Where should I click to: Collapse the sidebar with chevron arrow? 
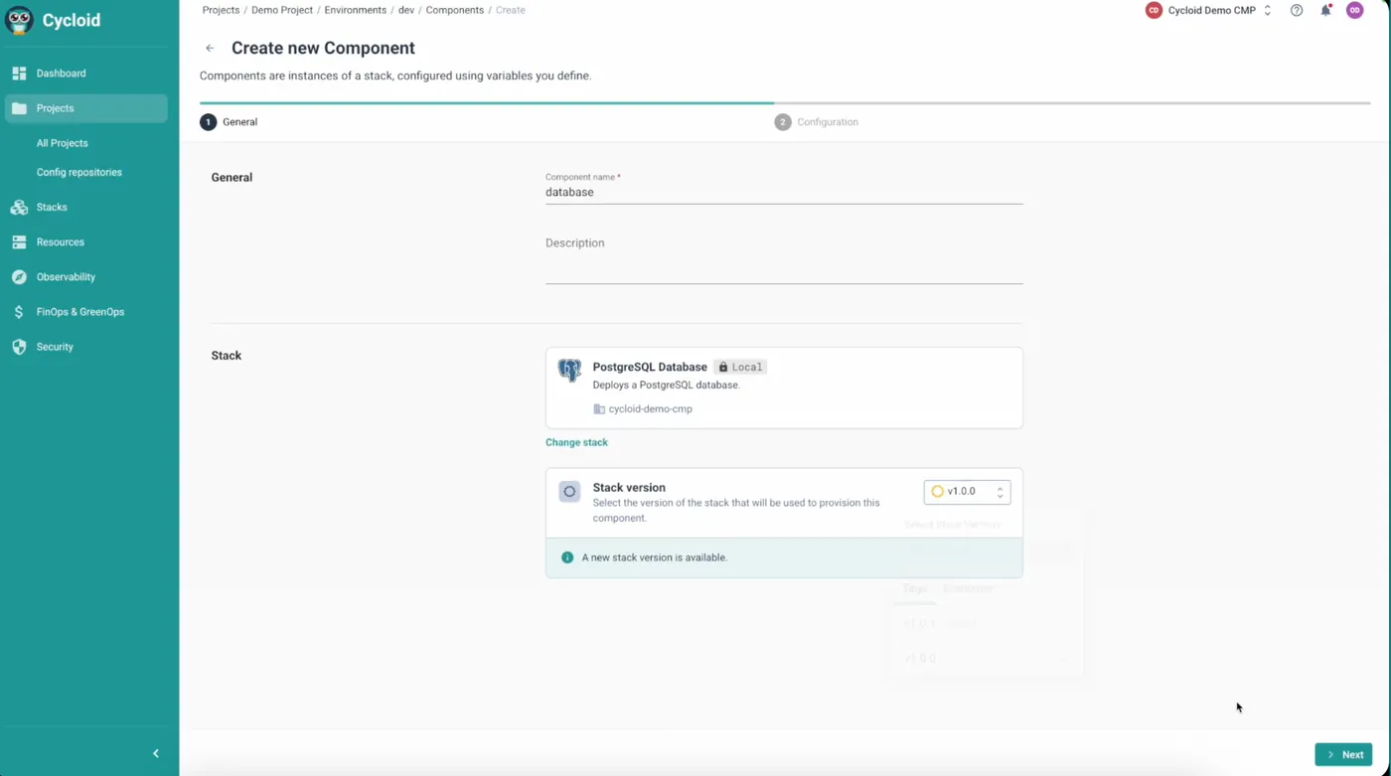point(156,753)
